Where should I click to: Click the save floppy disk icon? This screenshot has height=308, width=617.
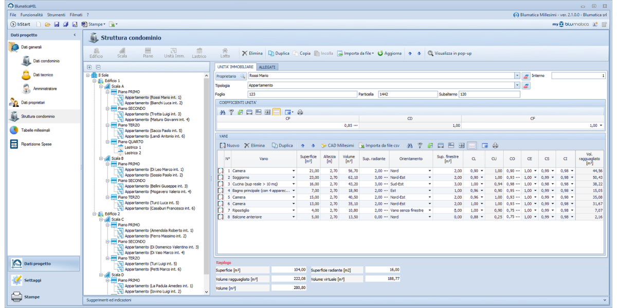pyautogui.click(x=57, y=24)
